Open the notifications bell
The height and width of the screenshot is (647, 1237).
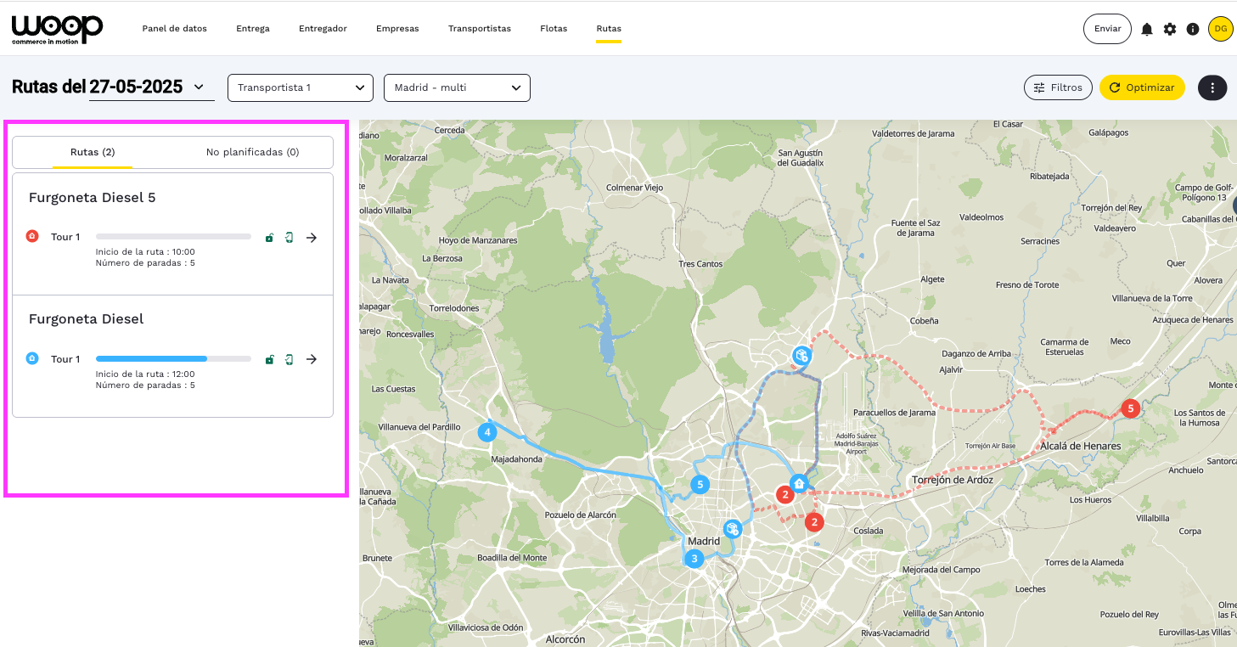pyautogui.click(x=1147, y=29)
